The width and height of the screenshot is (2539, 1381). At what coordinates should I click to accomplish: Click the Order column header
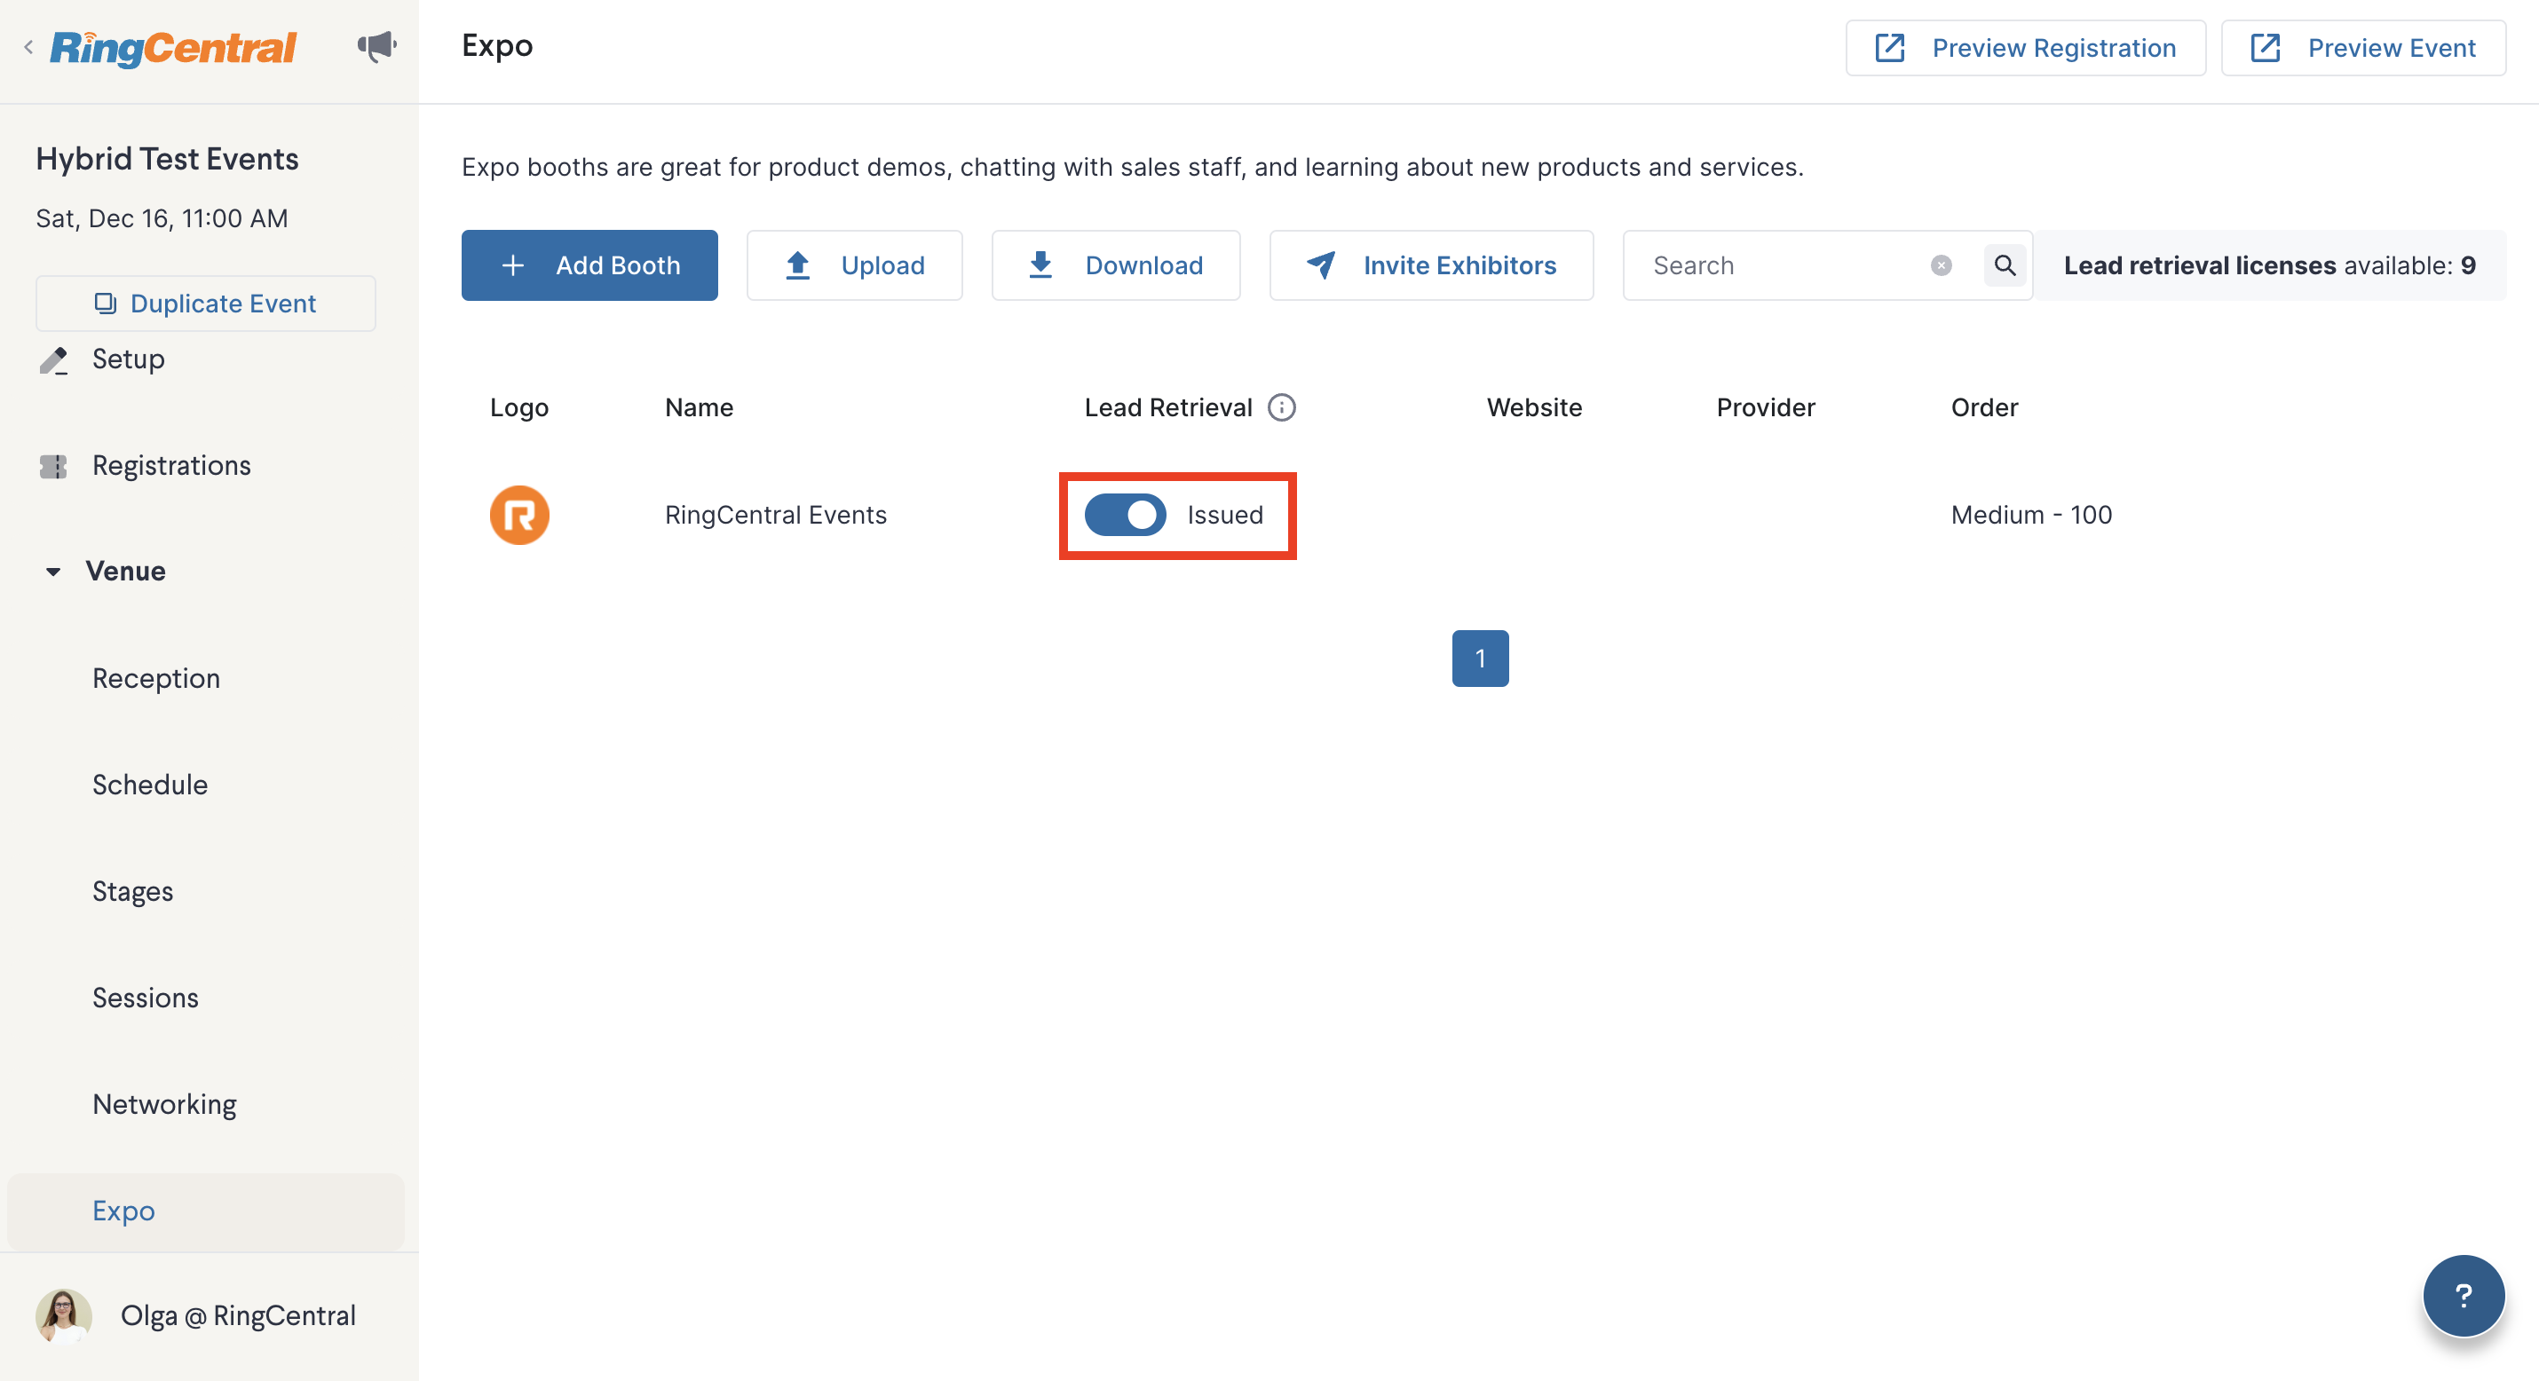(x=1985, y=407)
